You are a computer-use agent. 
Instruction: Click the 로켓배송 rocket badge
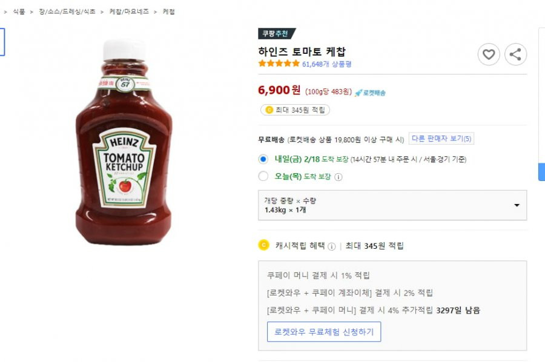pos(370,93)
